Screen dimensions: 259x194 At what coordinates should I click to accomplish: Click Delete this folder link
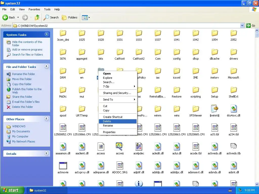[x=23, y=107]
